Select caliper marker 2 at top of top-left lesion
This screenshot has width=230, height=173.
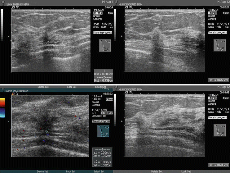[x=47, y=31]
